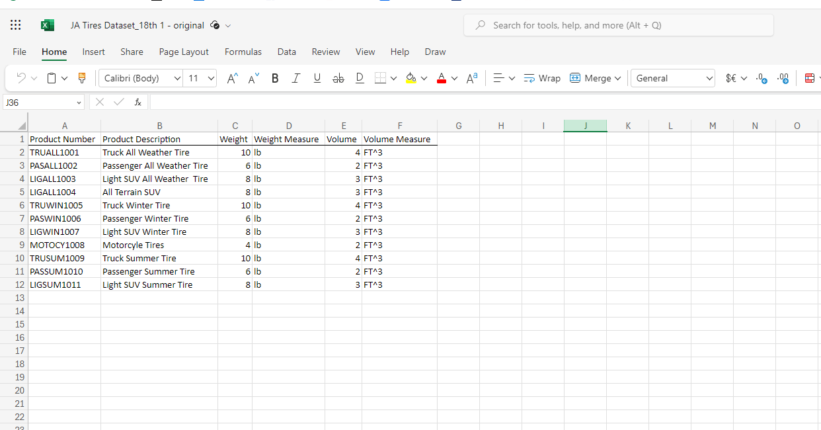Viewport: 821px width, 430px height.
Task: Click the conditional formatting icon
Action: (810, 78)
